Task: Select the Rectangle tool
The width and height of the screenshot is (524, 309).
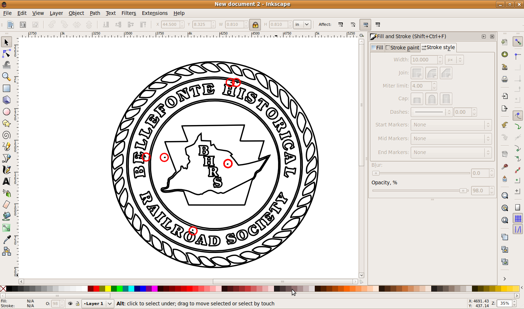Action: pyautogui.click(x=6, y=88)
